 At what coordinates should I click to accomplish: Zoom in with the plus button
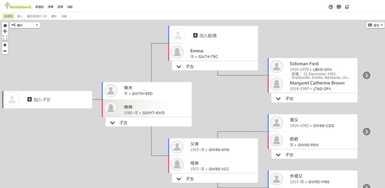pos(5,45)
